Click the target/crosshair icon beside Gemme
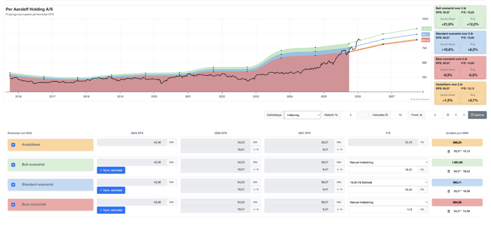 [447, 115]
